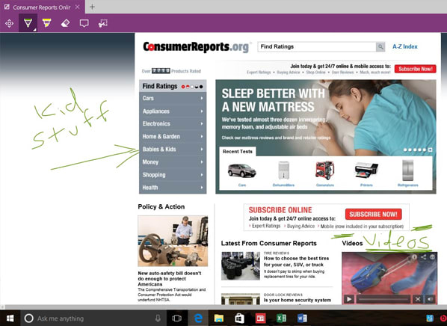This screenshot has height=326, width=447.
Task: Expand the Babies & Kids category
Action: 173,149
